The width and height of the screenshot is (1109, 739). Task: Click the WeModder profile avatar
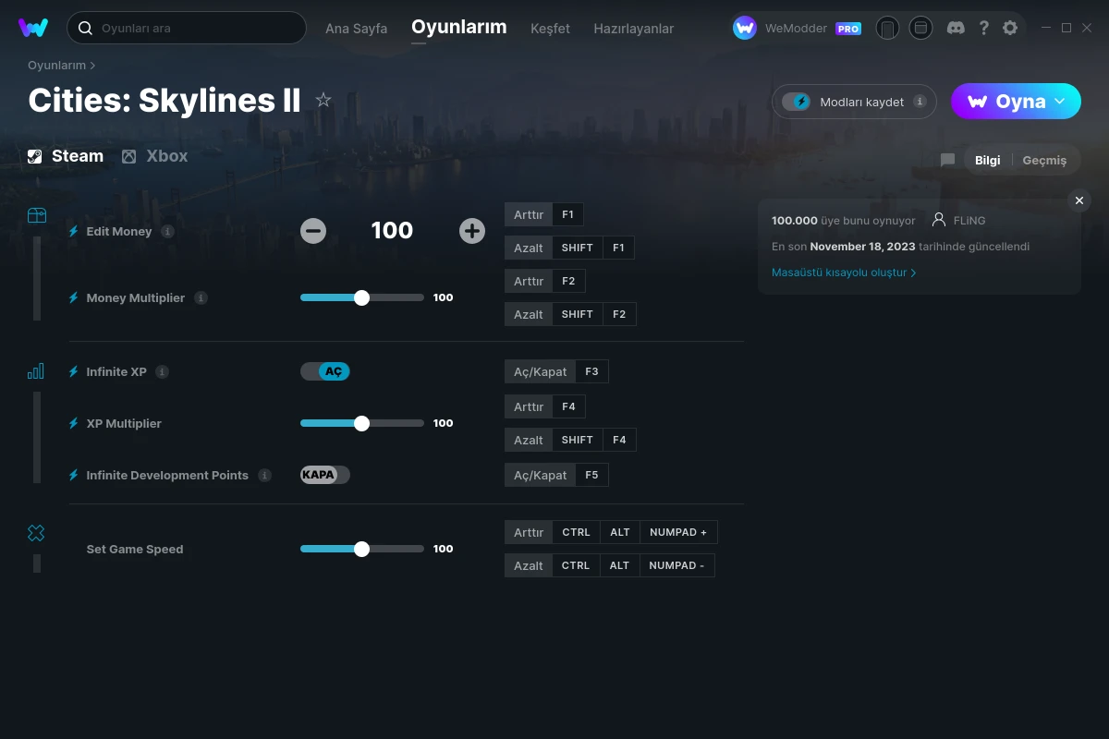[x=745, y=28]
